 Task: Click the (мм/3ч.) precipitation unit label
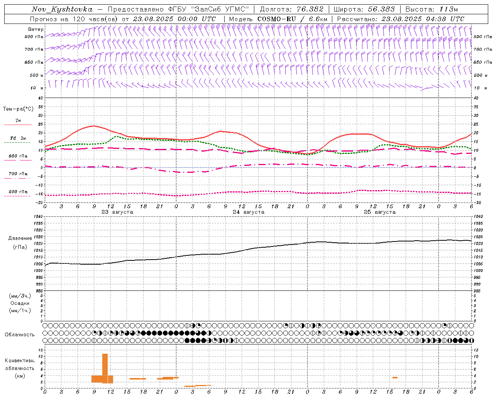click(x=20, y=296)
